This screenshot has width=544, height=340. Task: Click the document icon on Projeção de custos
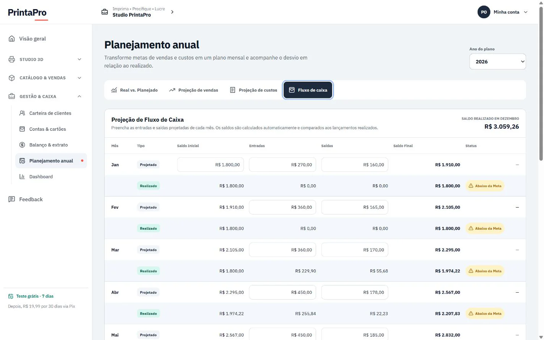coord(232,90)
